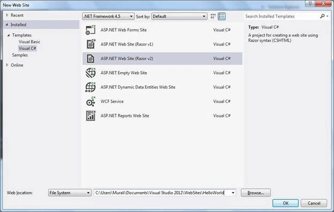This screenshot has width=334, height=212.
Task: Open the help question mark button
Action: [x=310, y=3]
